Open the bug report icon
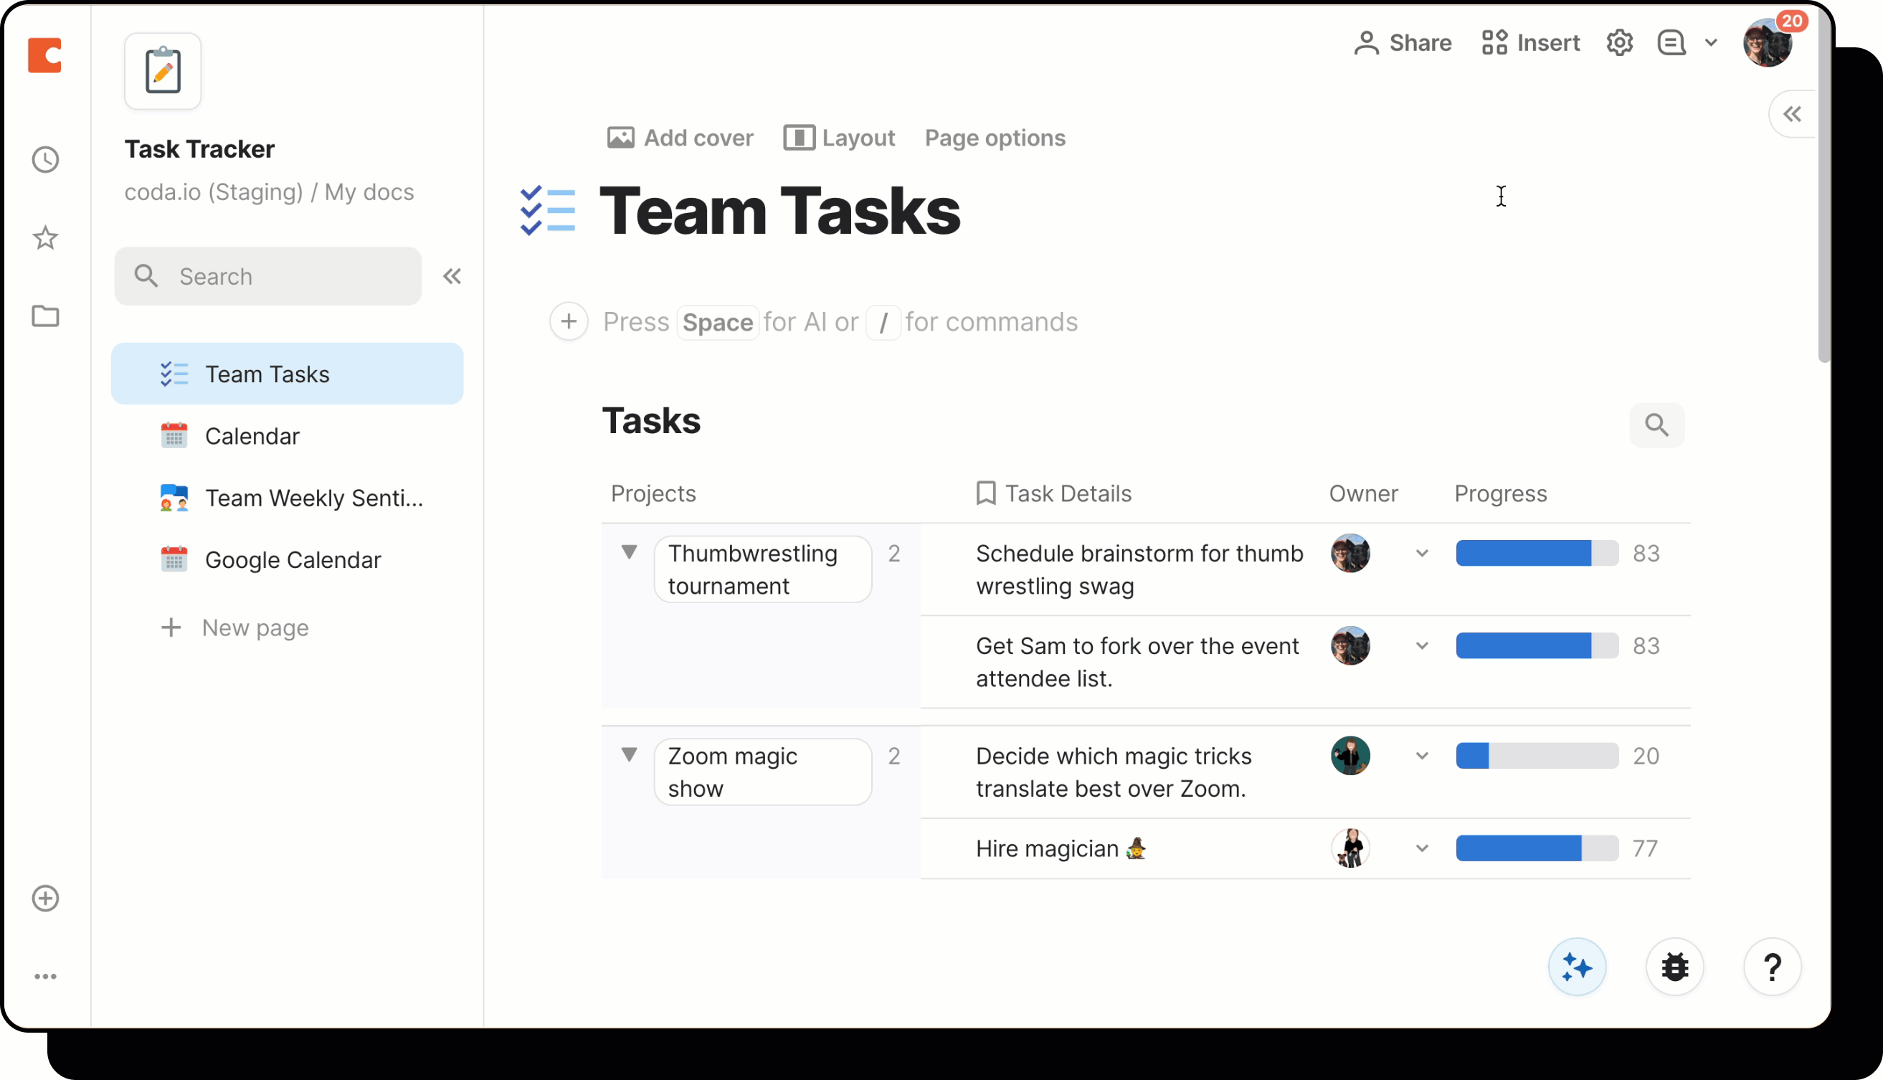 [1675, 967]
